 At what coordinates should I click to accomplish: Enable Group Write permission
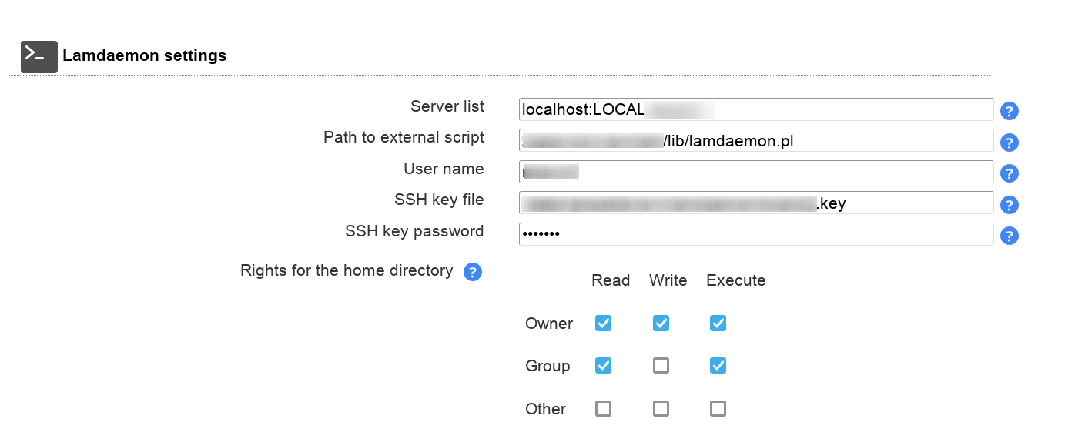[x=661, y=366]
